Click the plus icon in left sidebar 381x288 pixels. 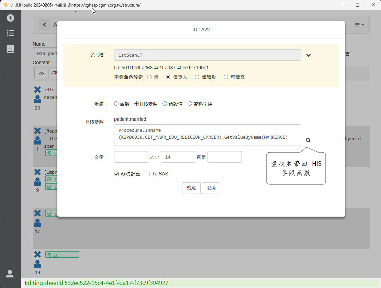click(x=10, y=18)
